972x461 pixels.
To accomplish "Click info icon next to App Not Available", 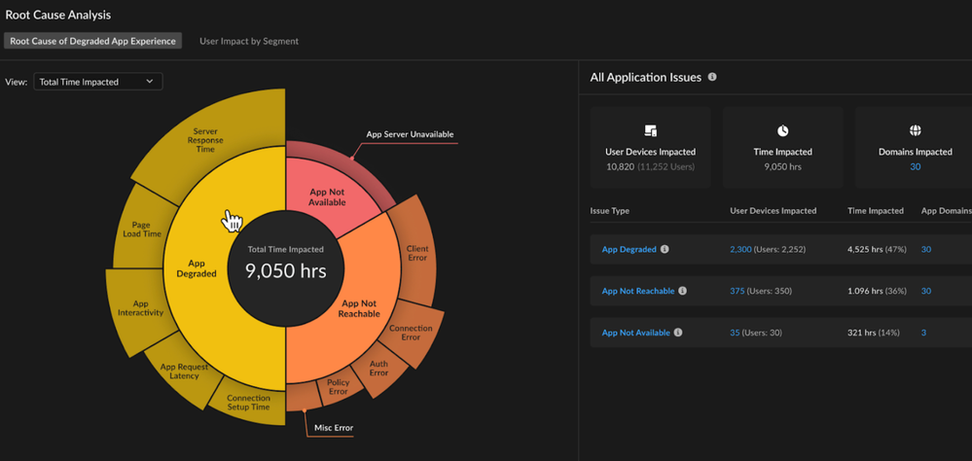I will click(678, 333).
